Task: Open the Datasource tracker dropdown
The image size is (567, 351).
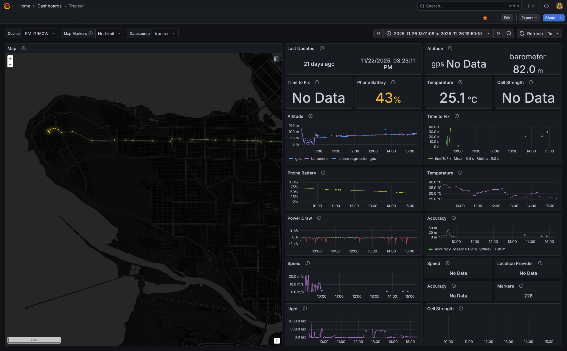Action: pyautogui.click(x=165, y=33)
